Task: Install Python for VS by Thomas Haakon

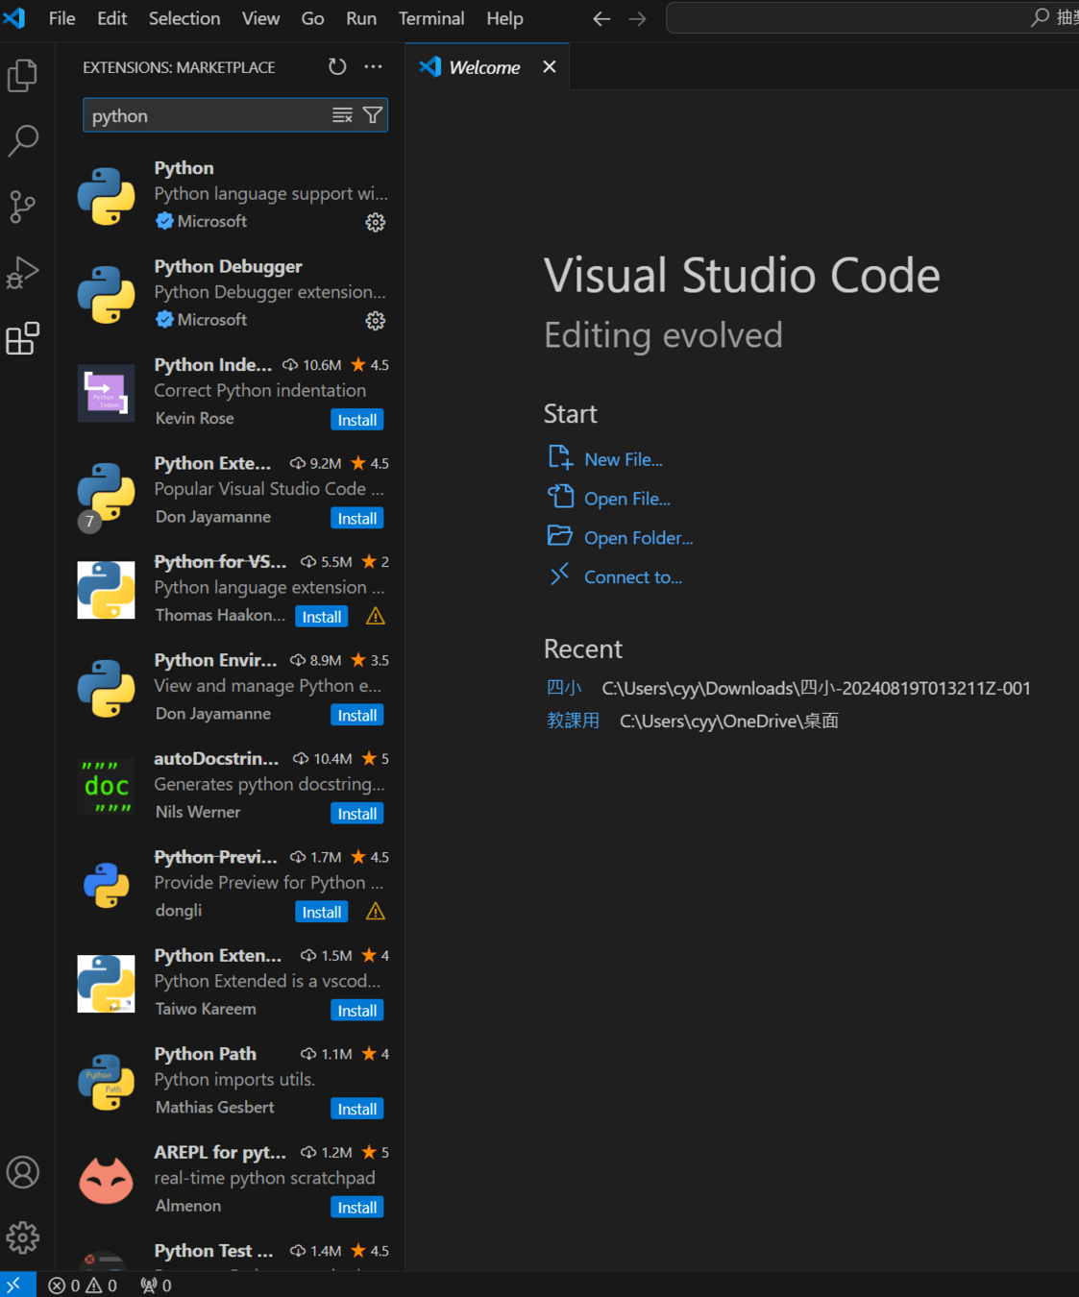Action: click(x=322, y=617)
